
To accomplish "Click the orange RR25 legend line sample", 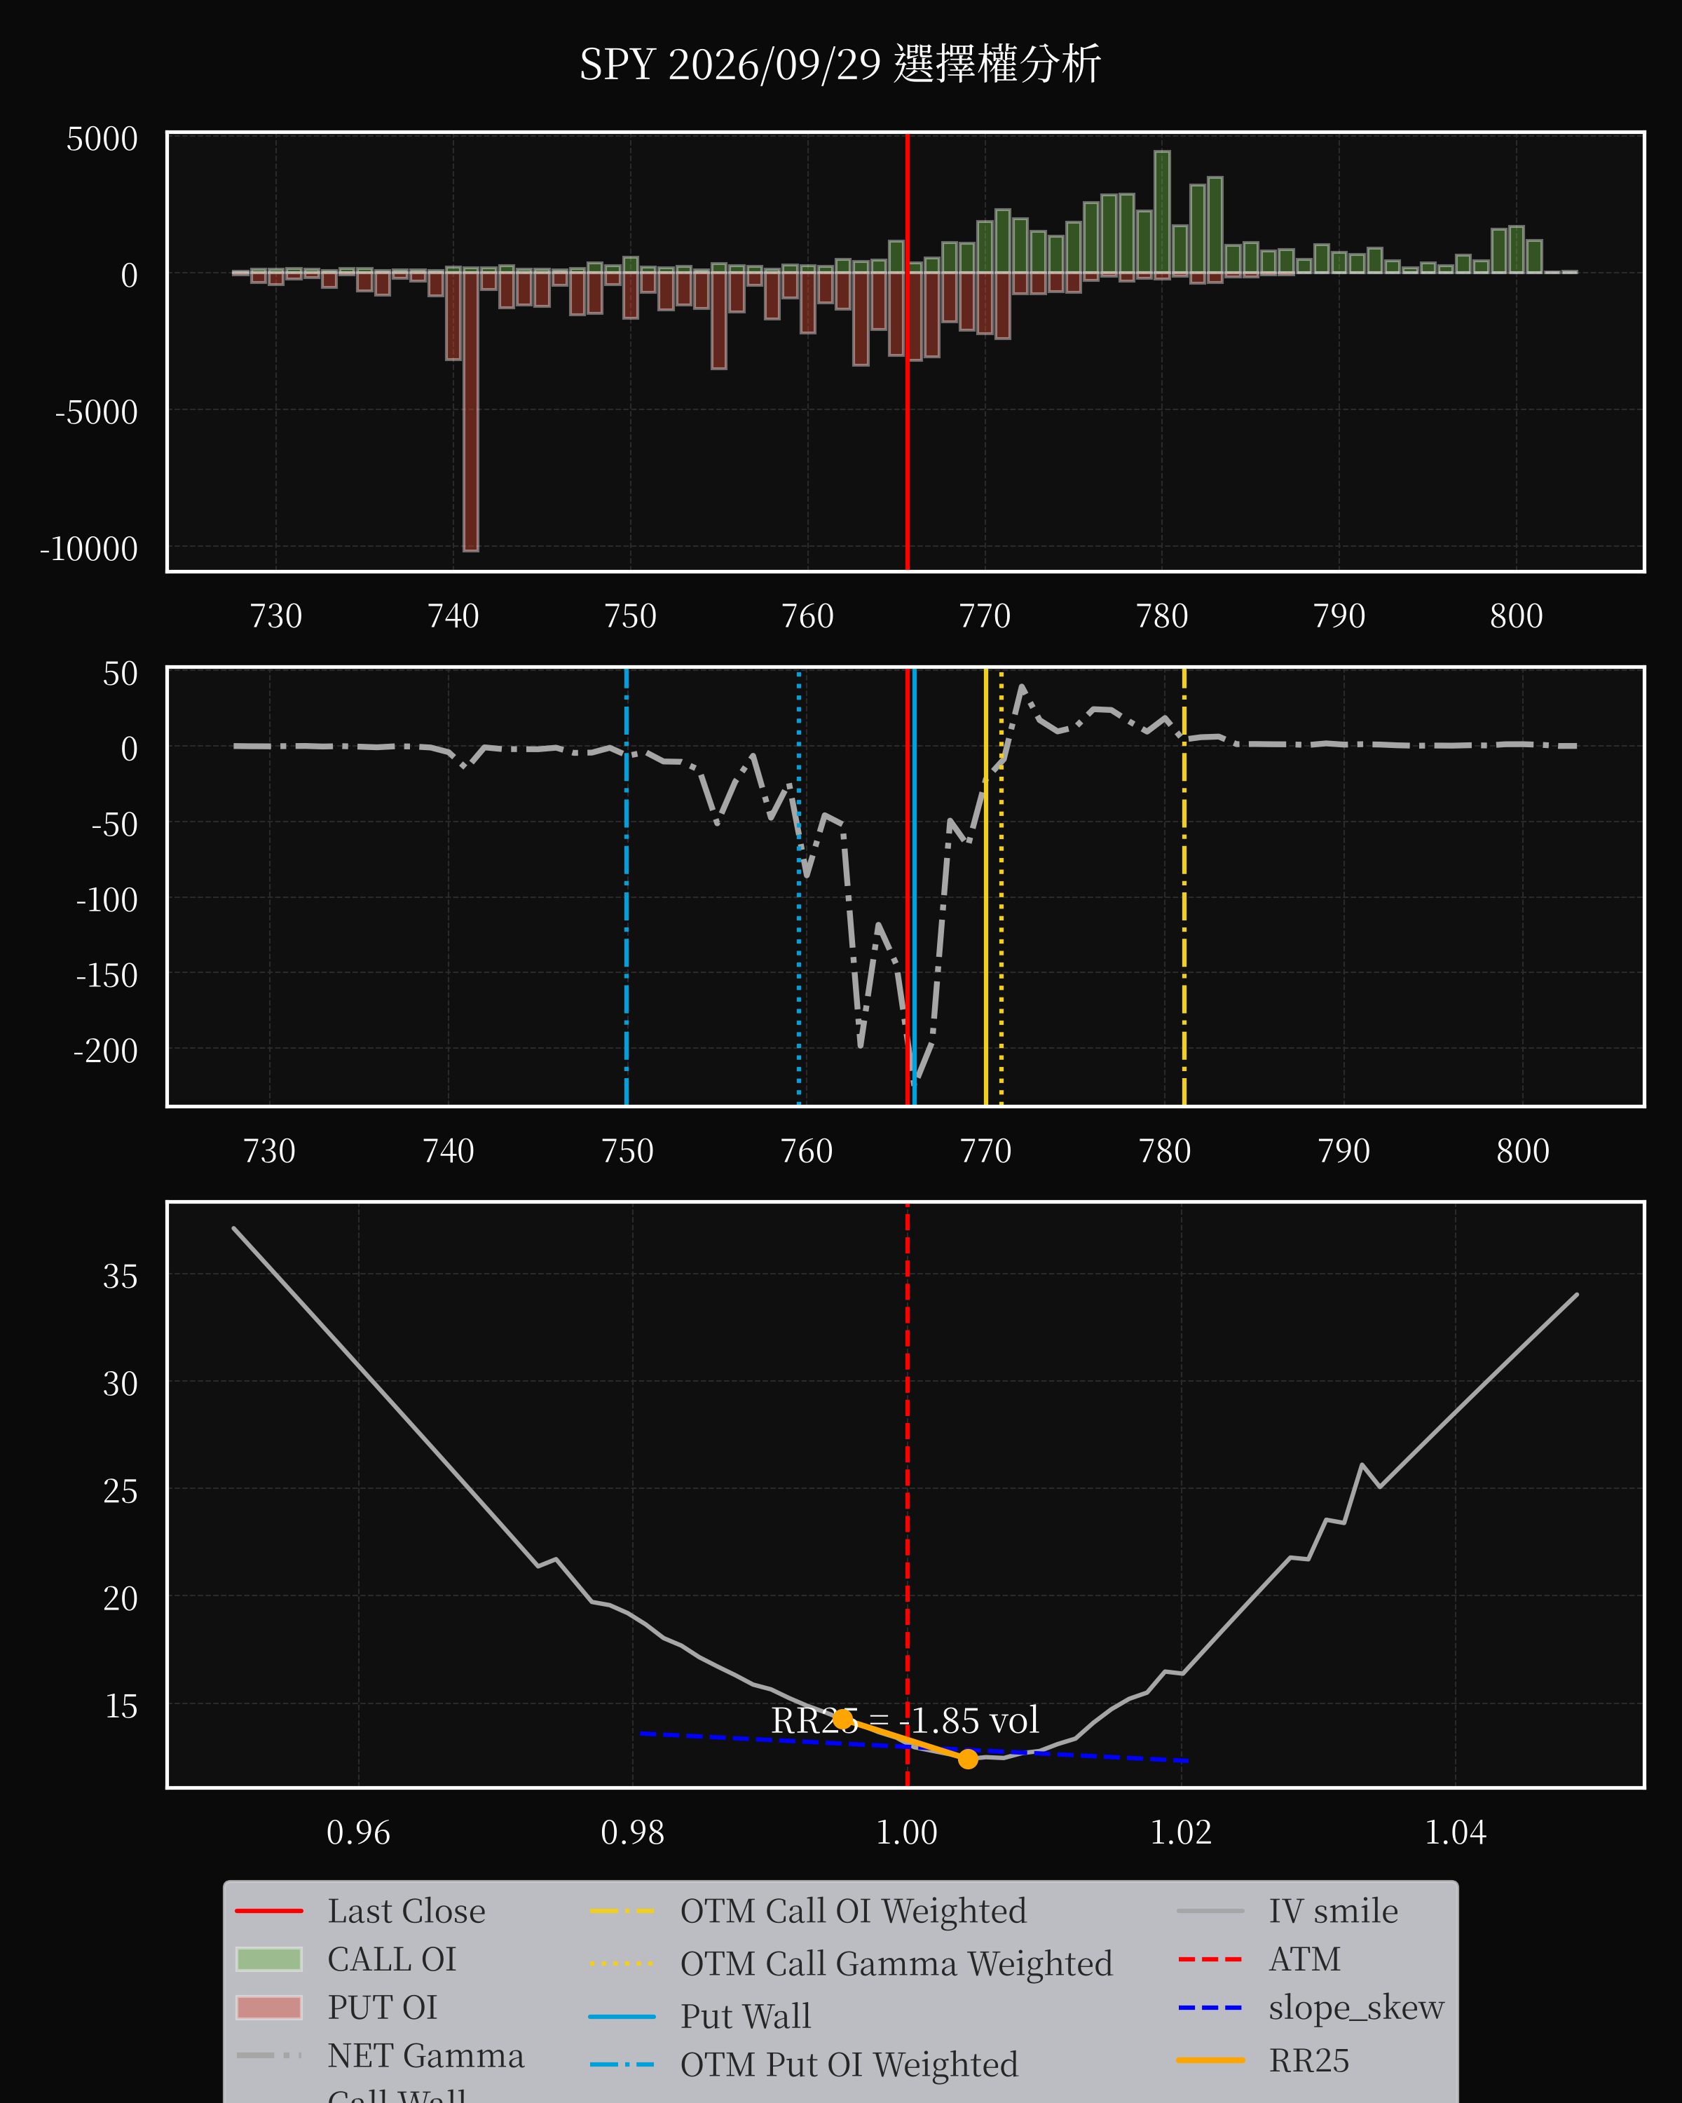I will pos(1210,2060).
